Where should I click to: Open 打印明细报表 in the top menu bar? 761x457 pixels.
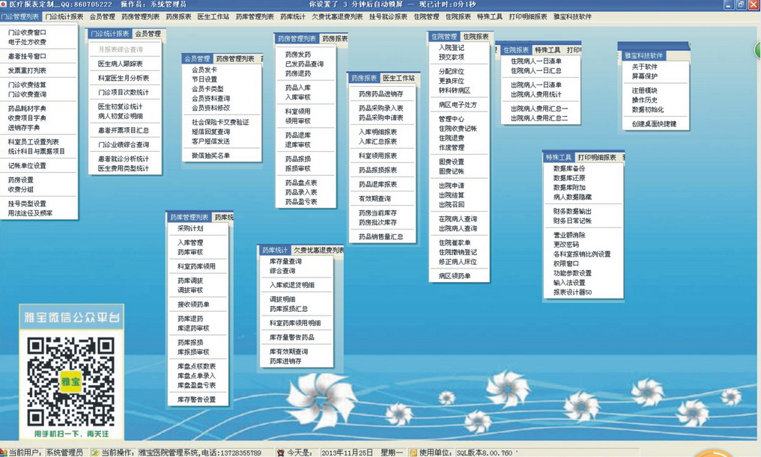[x=528, y=16]
